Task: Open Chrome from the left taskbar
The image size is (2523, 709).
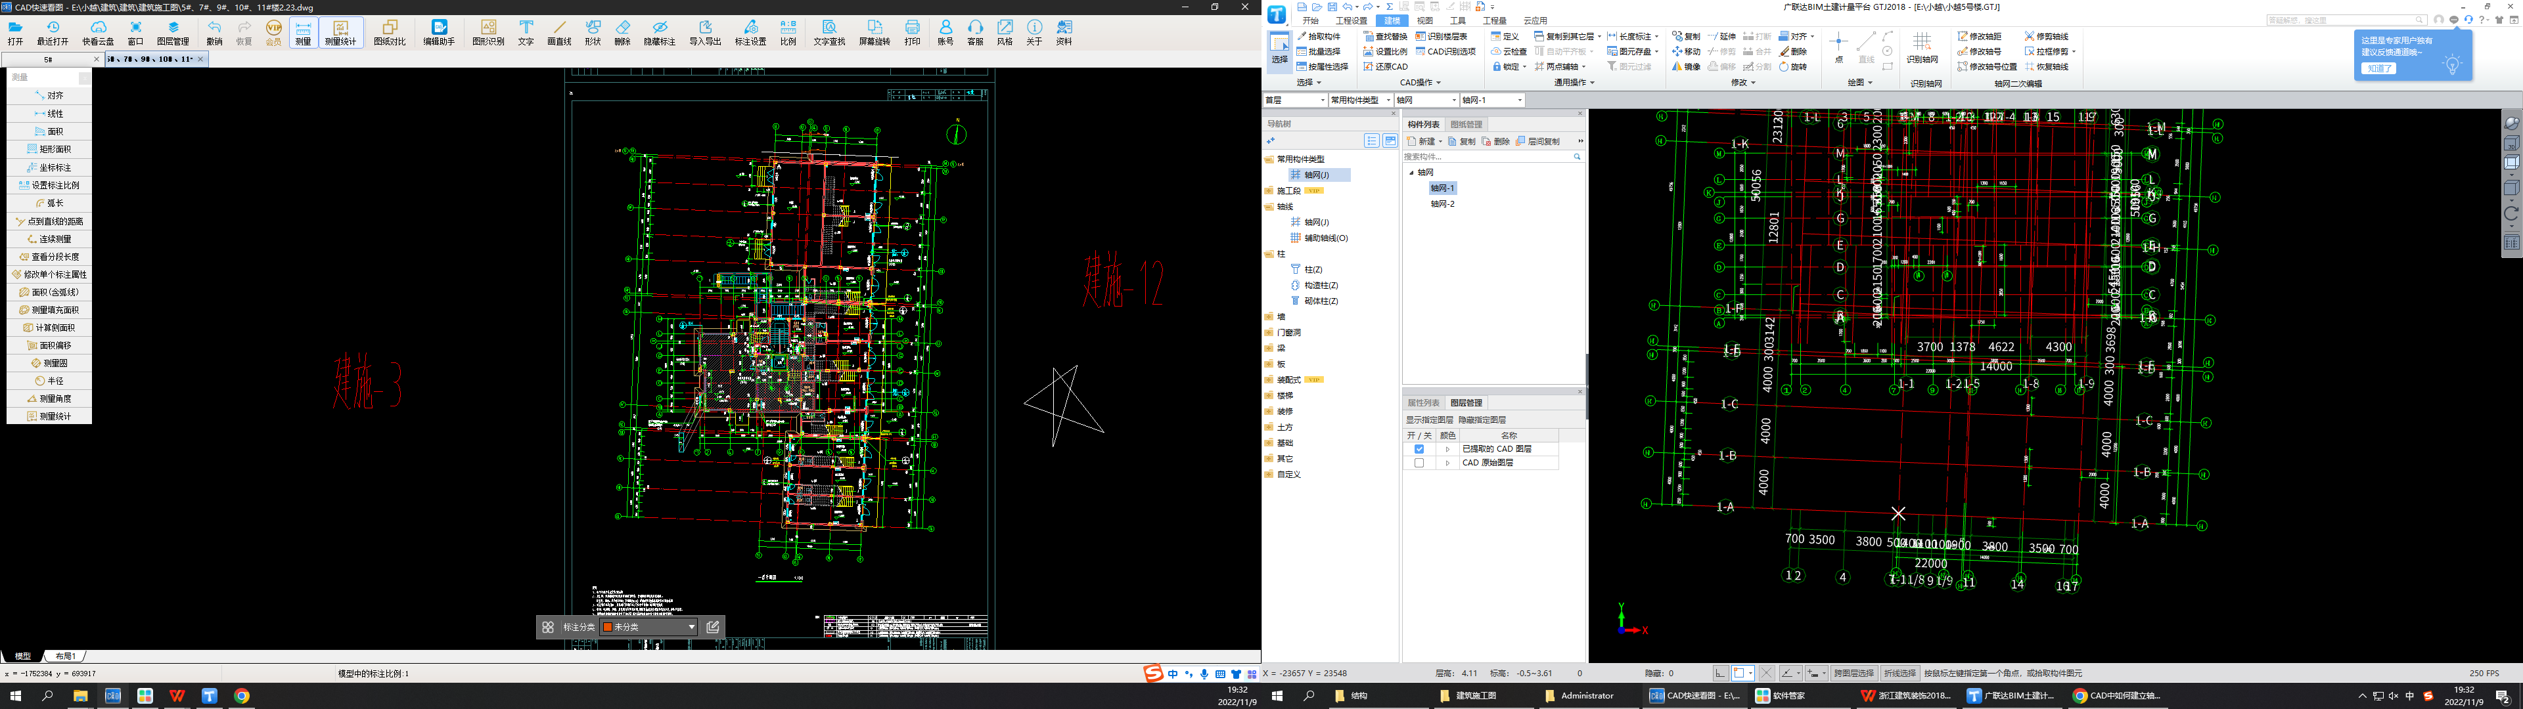Action: (x=242, y=695)
